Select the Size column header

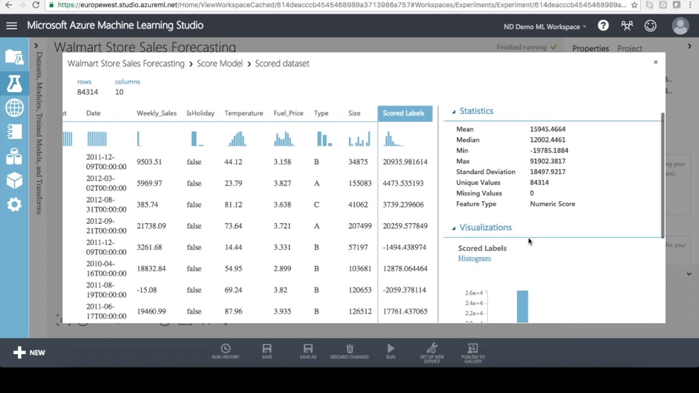(354, 113)
